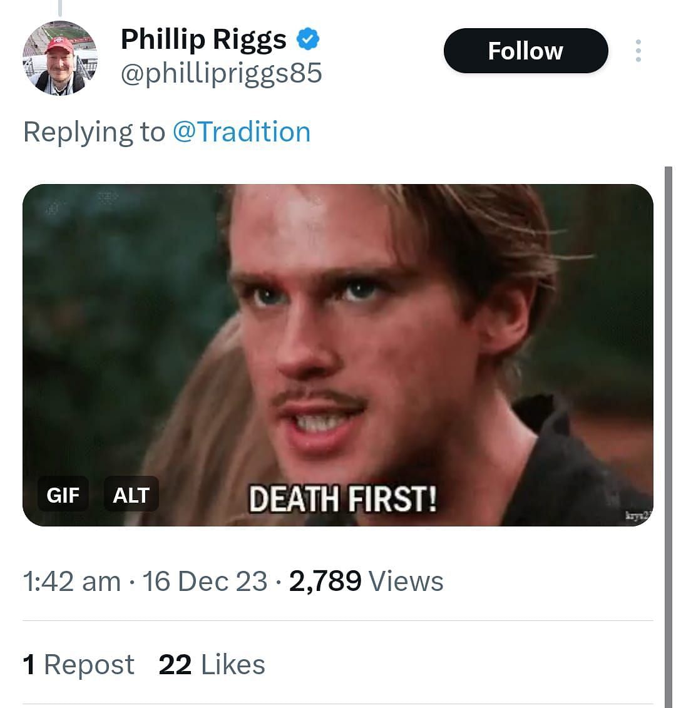Click the blue verified checkmark badge
Image resolution: width=676 pixels, height=708 pixels.
pyautogui.click(x=307, y=39)
